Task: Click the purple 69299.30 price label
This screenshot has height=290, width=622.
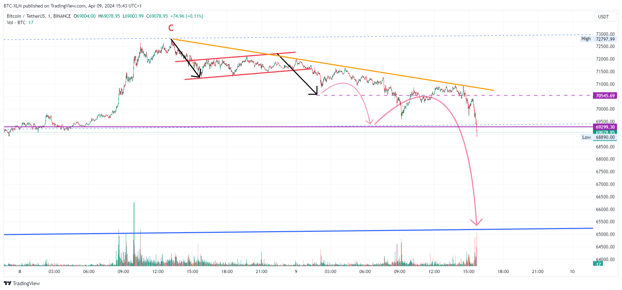Action: coord(605,127)
